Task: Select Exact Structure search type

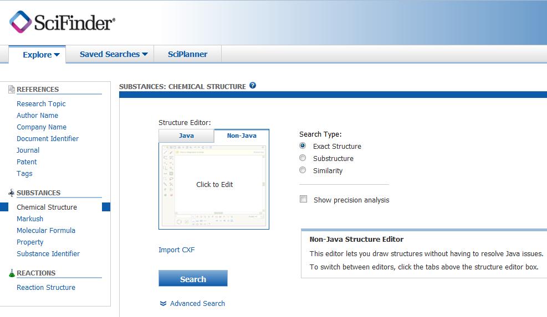Action: click(x=303, y=145)
